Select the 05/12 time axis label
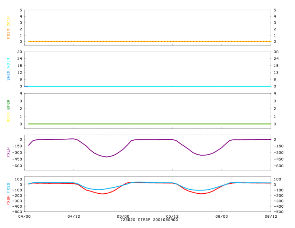 tap(172, 217)
